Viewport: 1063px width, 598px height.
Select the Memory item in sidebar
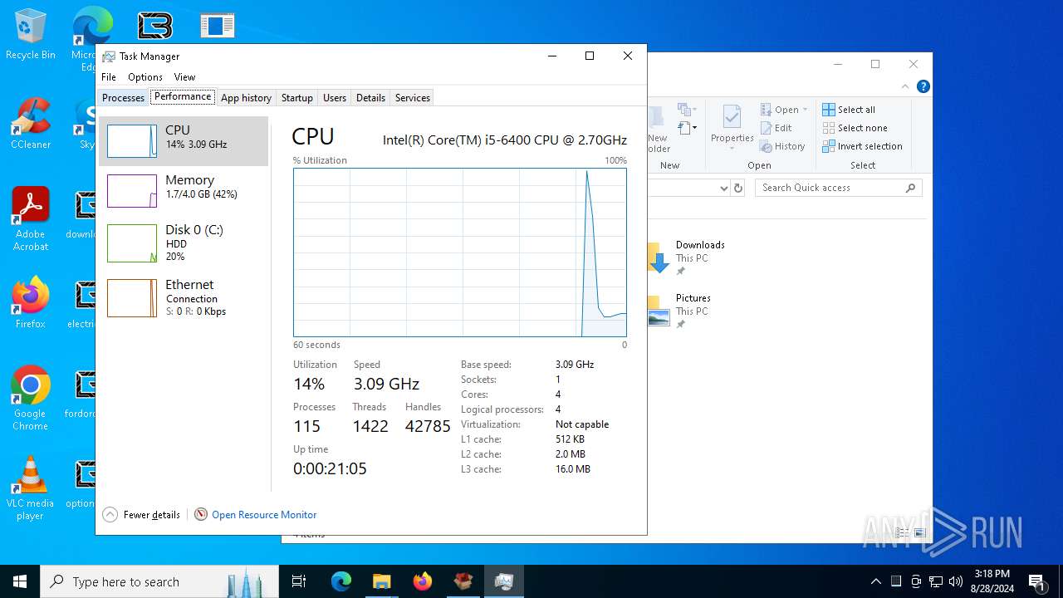pos(184,191)
